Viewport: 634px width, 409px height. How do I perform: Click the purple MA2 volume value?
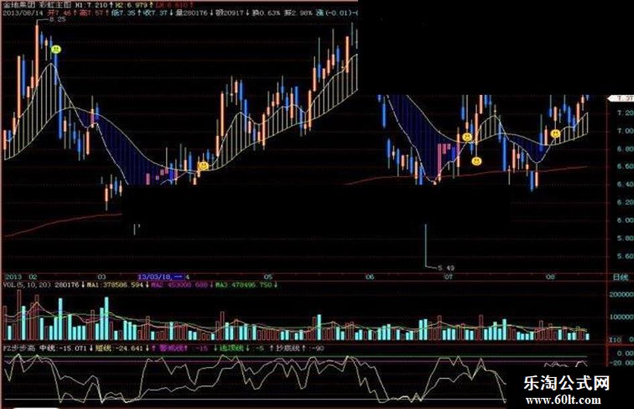(178, 285)
